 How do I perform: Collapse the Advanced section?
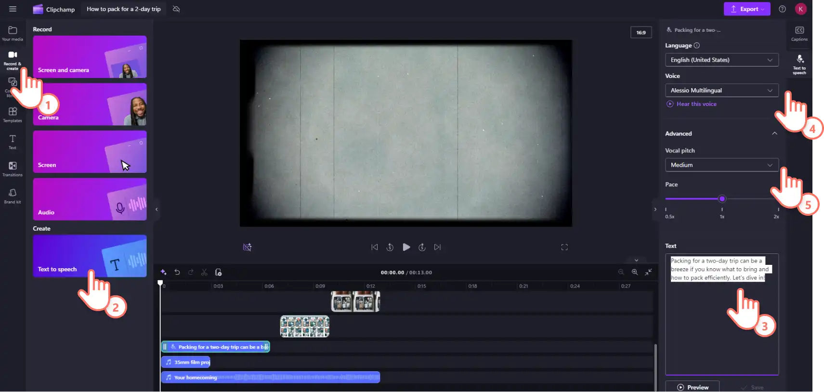[774, 133]
